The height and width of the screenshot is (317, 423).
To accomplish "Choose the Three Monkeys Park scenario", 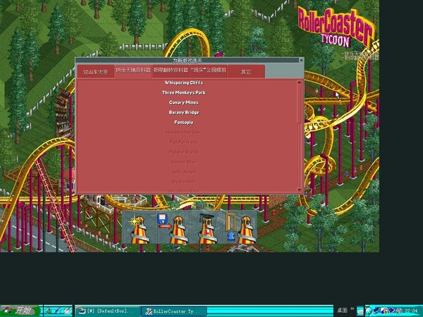I will (x=184, y=92).
